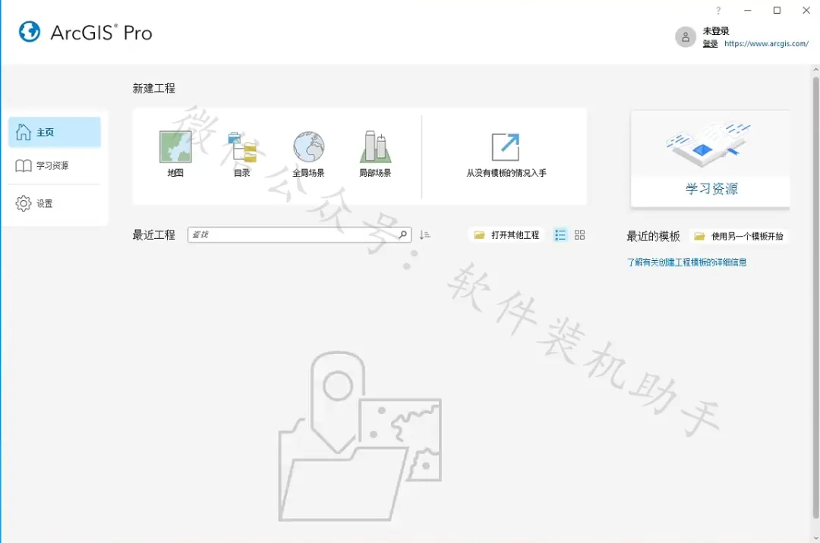Switch recent projects to list view
The width and height of the screenshot is (820, 543).
click(560, 235)
